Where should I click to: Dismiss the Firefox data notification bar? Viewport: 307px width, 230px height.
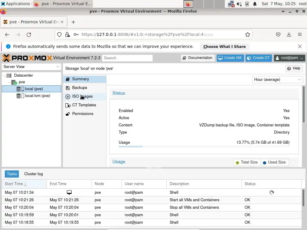pos(300,46)
